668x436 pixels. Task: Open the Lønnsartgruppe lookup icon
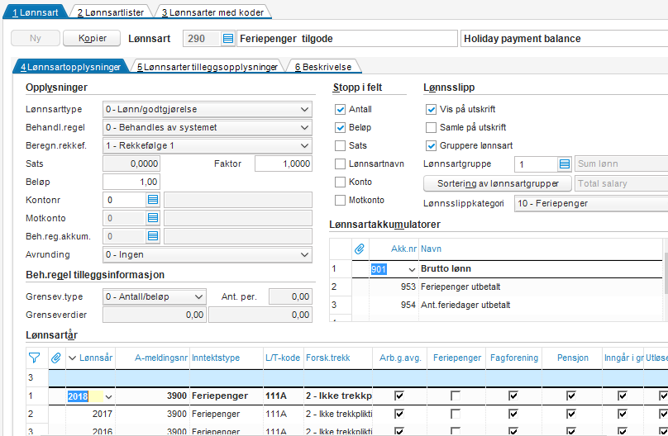click(x=565, y=163)
